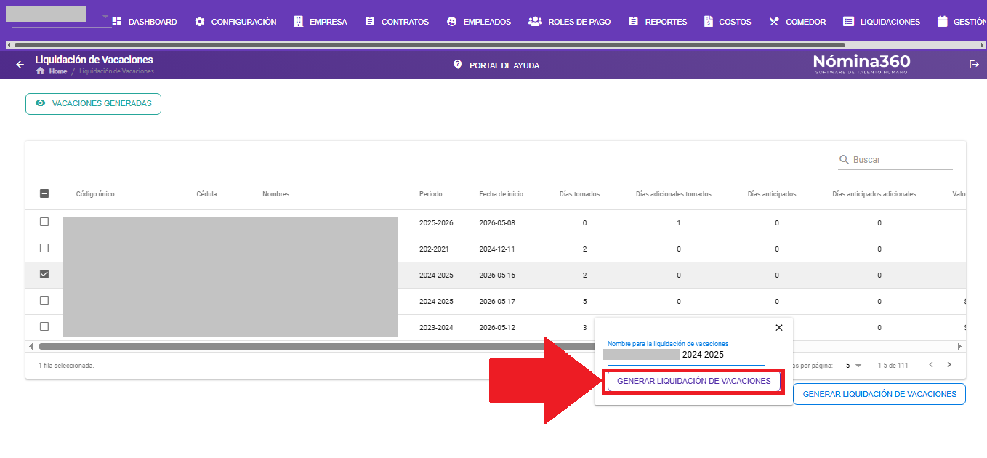The image size is (987, 458).
Task: Open the Liquidaciones menu
Action: (x=882, y=22)
